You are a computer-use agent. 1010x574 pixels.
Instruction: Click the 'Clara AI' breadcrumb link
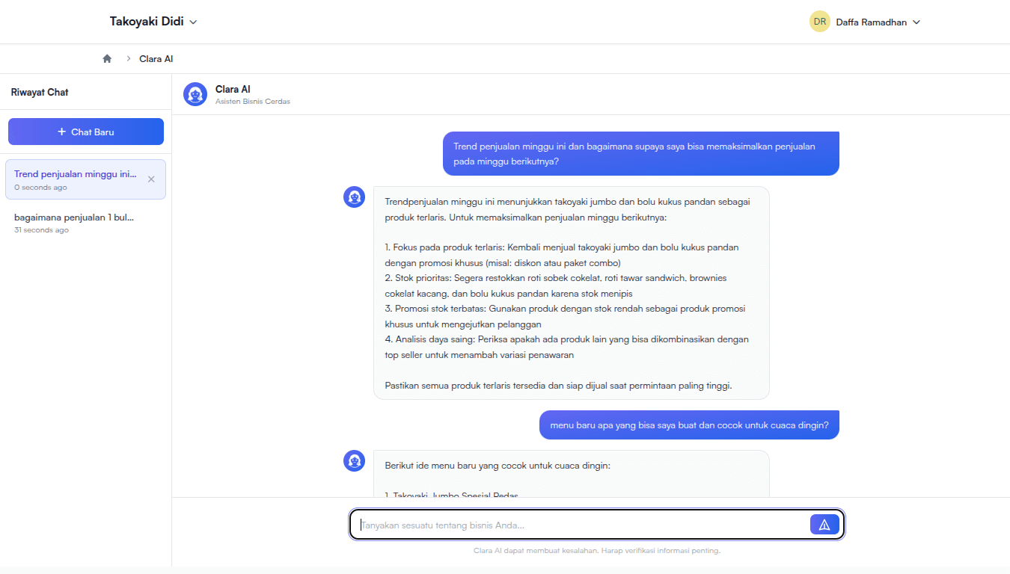[x=156, y=58]
